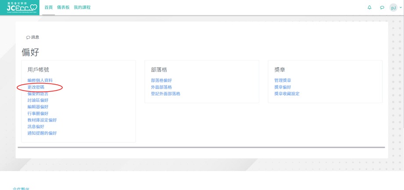404x190 pixels.
Task: Open the 管理獎章 link
Action: [282, 80]
